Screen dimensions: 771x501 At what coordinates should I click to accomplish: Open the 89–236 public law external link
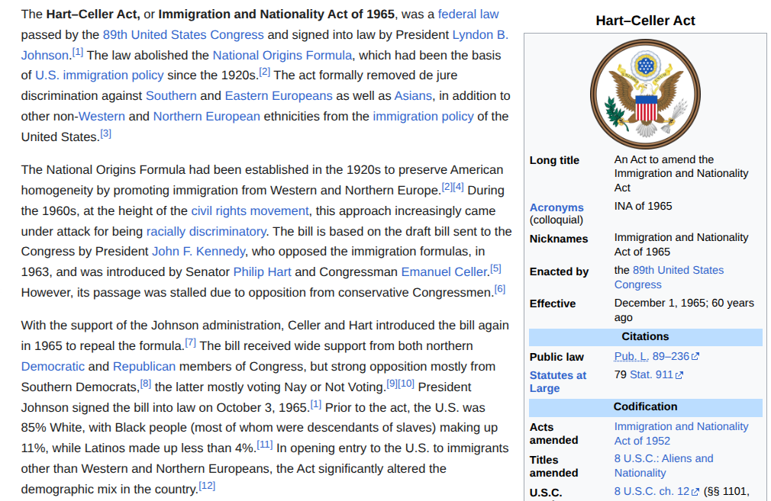click(671, 357)
